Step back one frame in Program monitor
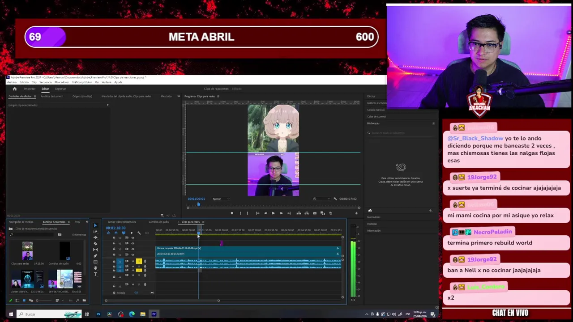The image size is (573, 322). [265, 213]
